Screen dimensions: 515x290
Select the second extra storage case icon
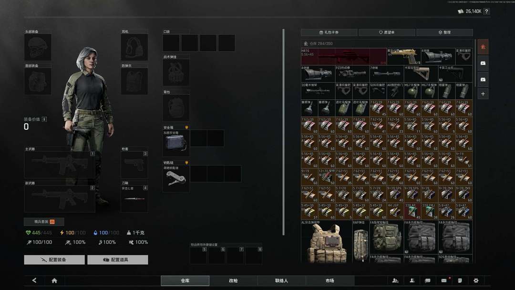pyautogui.click(x=483, y=79)
